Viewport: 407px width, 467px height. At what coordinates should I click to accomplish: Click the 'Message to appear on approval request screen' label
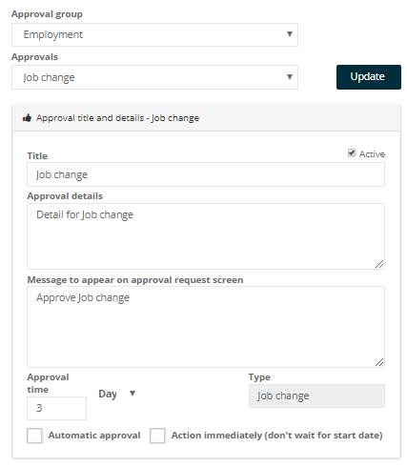point(135,280)
